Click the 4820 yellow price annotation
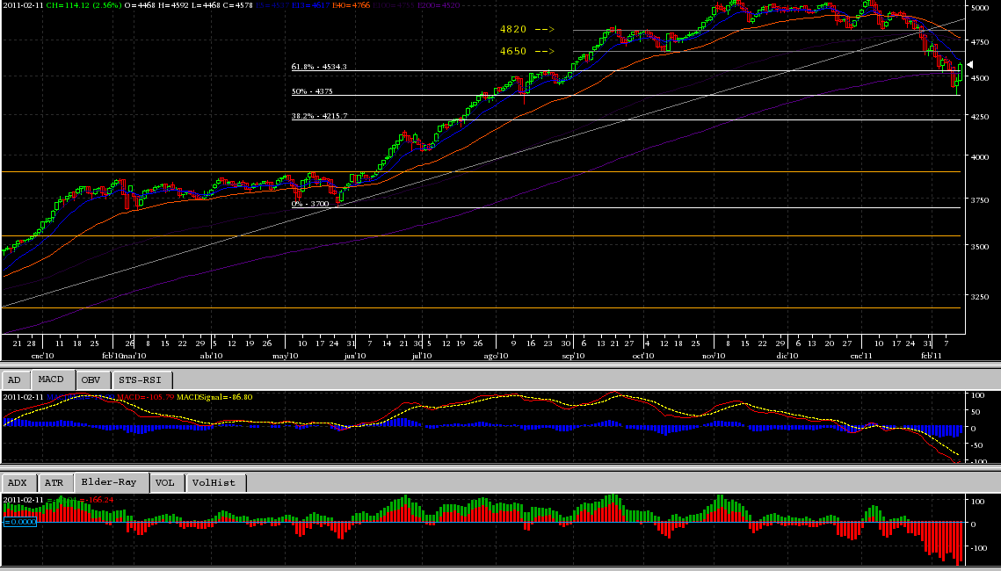1001x571 pixels. coord(527,30)
